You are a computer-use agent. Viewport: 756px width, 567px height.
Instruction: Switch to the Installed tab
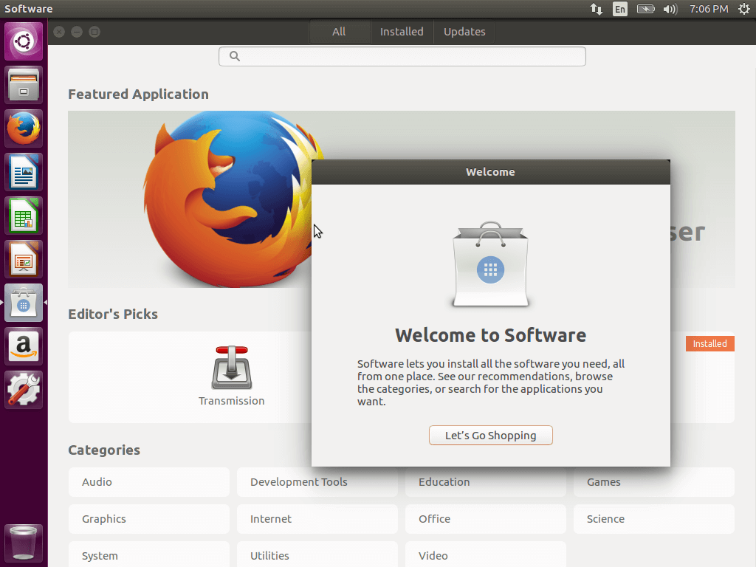pos(402,32)
